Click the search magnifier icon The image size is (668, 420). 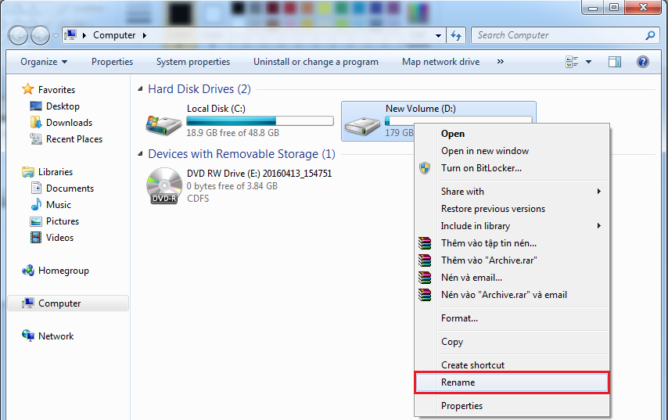[x=650, y=35]
